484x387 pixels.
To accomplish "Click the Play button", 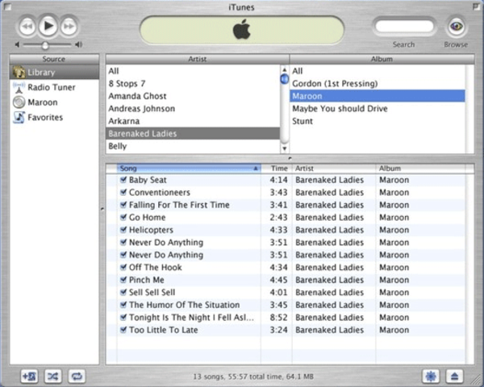I will click(x=48, y=26).
